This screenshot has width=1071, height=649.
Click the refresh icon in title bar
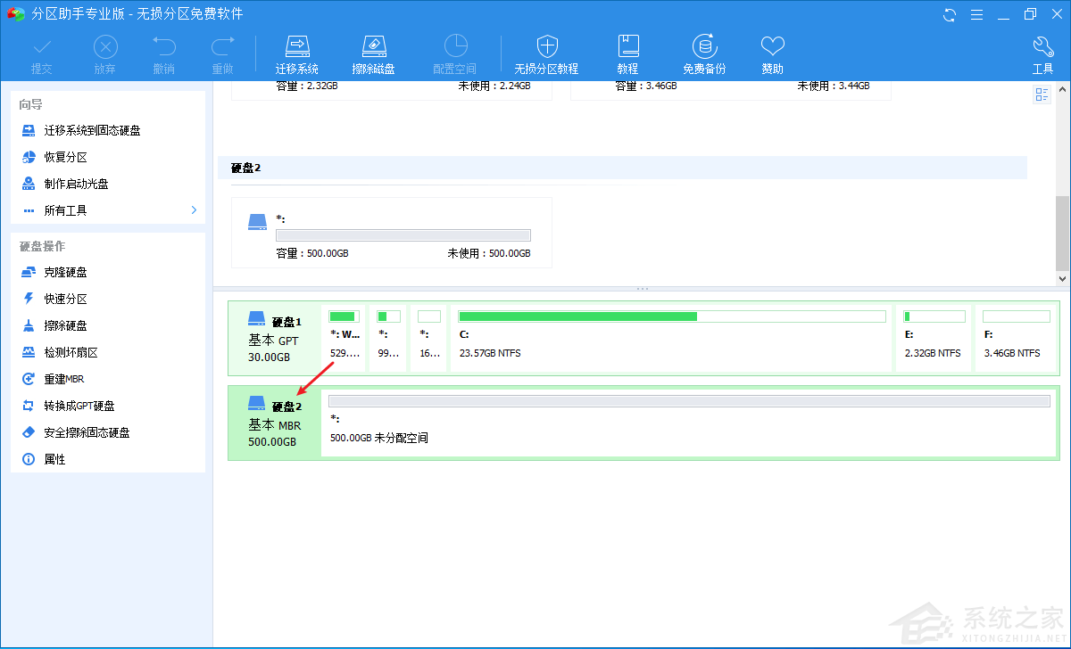click(x=950, y=14)
